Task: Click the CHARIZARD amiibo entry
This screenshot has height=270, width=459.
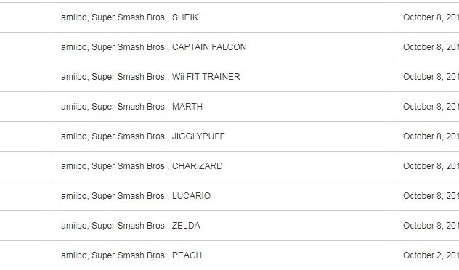Action: tap(142, 166)
